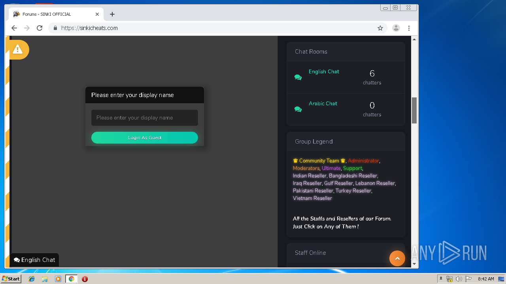Click the Administrator group link
Image resolution: width=506 pixels, height=284 pixels.
[363, 161]
